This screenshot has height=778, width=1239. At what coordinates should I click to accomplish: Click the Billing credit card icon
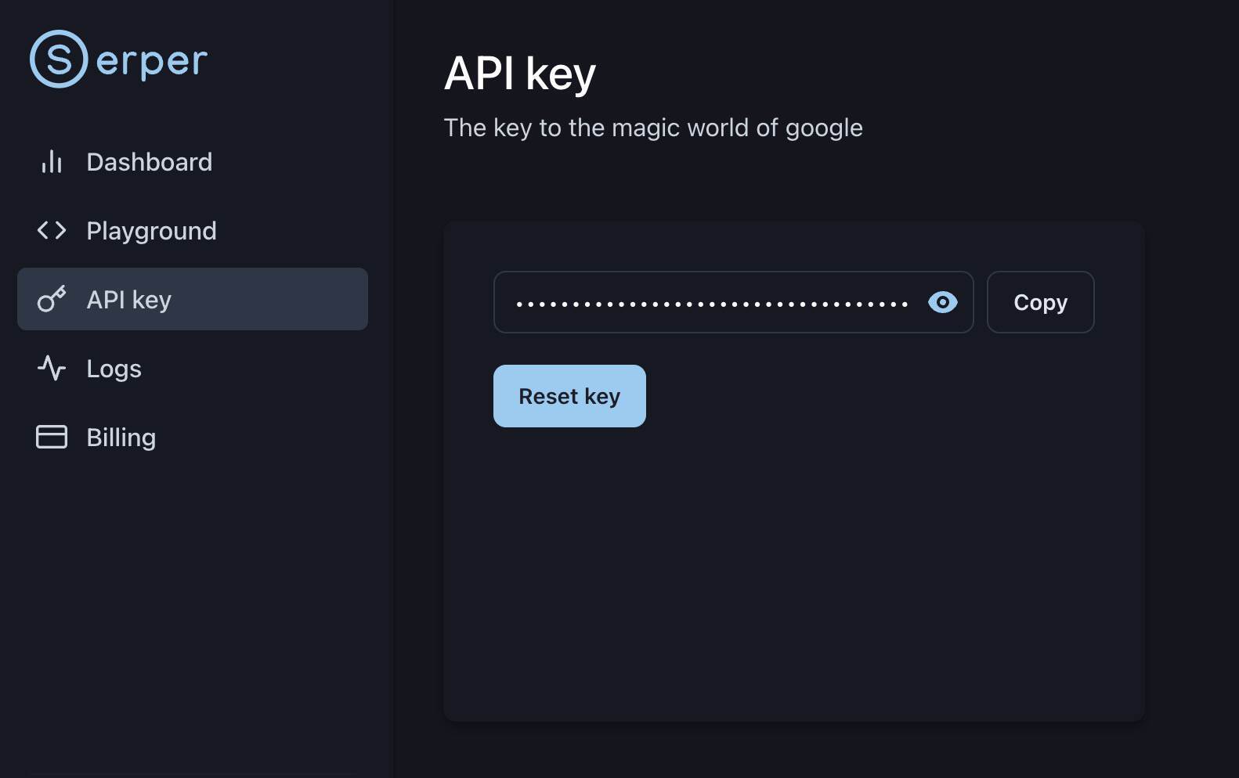[x=52, y=437]
